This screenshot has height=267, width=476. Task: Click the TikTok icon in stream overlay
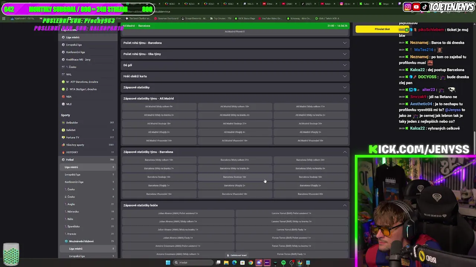pos(425,7)
